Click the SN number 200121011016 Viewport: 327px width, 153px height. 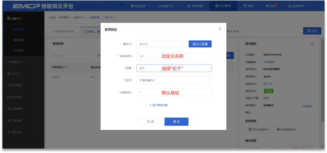[273, 55]
